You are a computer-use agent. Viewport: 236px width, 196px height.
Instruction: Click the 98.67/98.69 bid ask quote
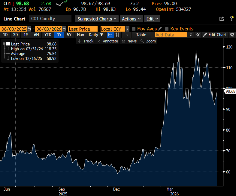[96, 4]
